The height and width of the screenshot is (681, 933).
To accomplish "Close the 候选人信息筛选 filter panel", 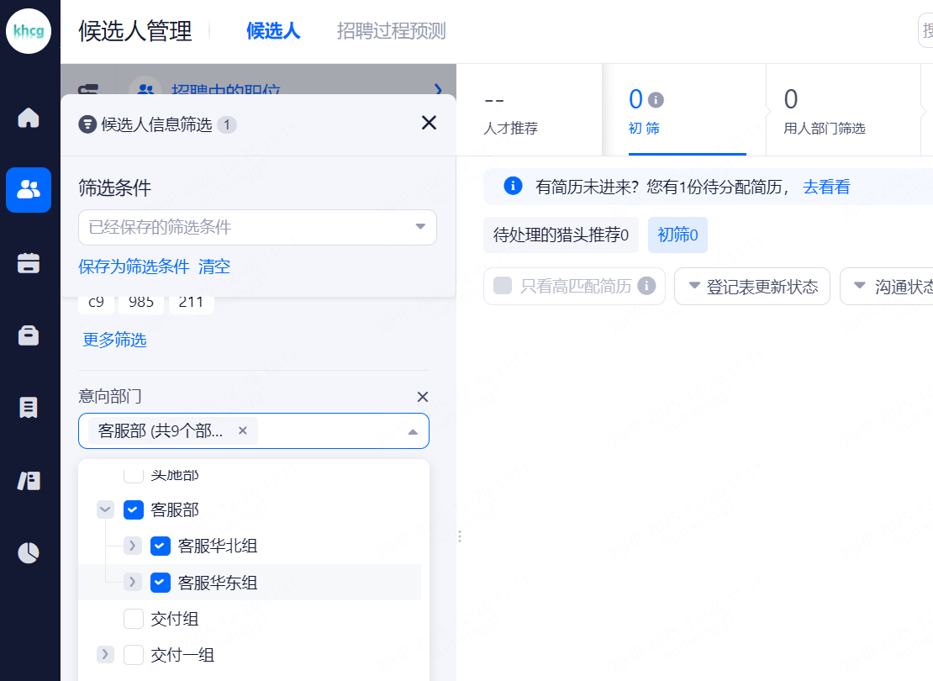I will point(429,124).
